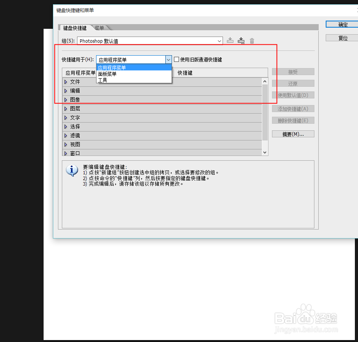Select 应用程序菜单 option in dropdown list
This screenshot has height=342, width=358.
(134, 68)
